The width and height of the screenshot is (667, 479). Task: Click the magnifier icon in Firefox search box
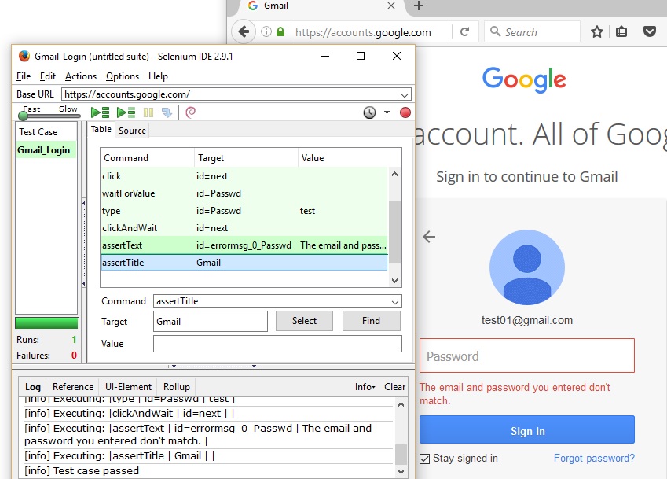(495, 31)
